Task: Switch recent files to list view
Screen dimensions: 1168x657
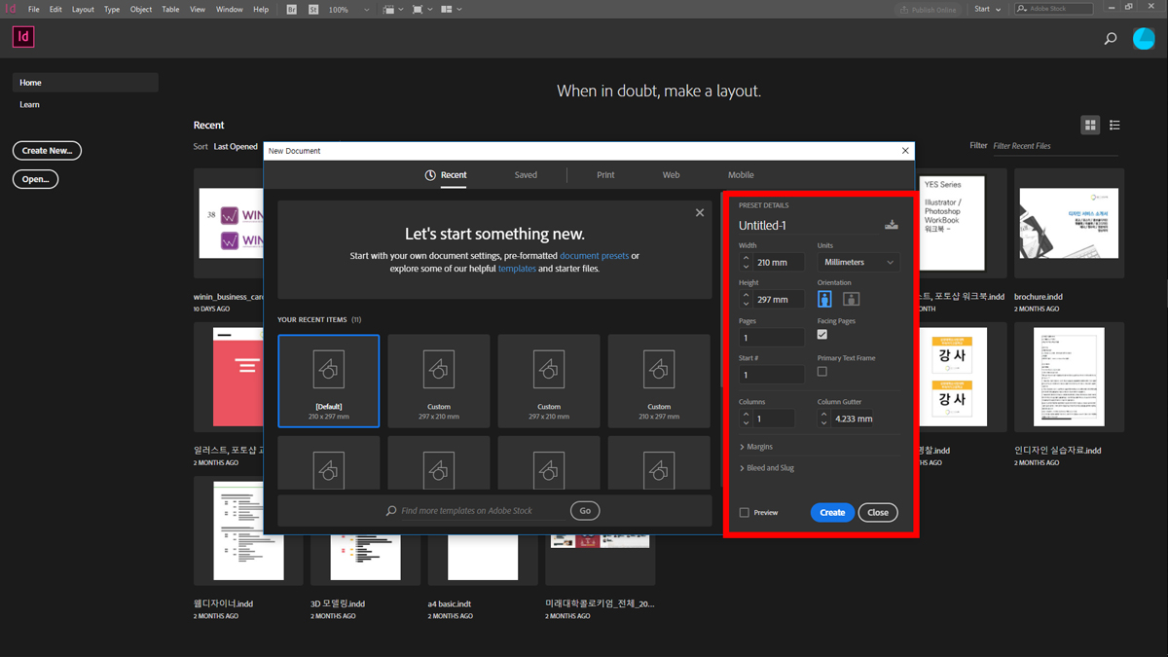Action: 1114,125
